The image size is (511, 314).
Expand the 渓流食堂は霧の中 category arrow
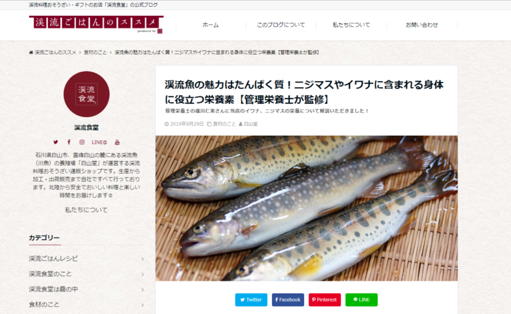tap(143, 289)
